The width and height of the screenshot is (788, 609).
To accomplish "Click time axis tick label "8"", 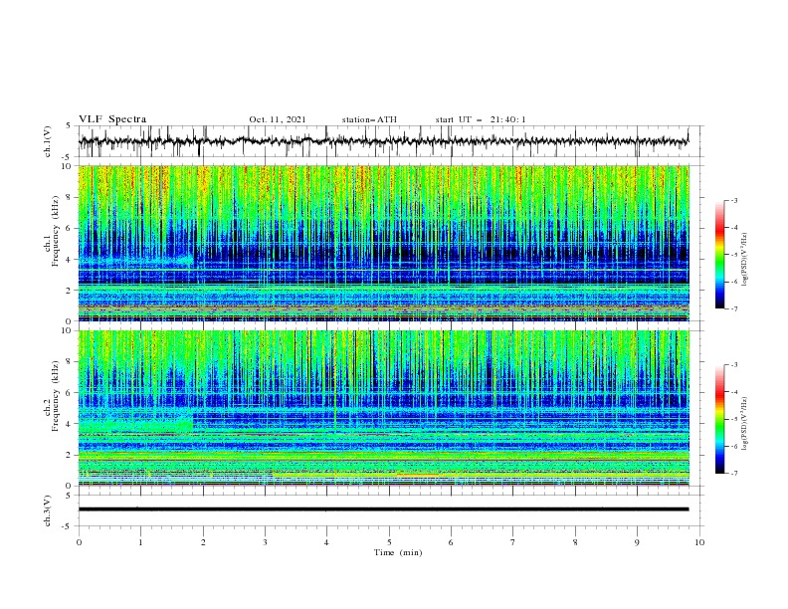I will [x=575, y=542].
